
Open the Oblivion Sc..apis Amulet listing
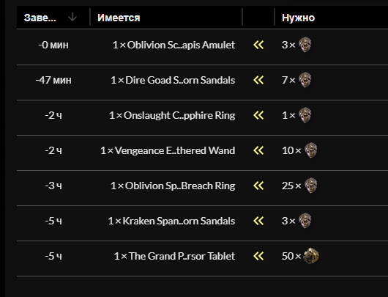pyautogui.click(x=174, y=45)
